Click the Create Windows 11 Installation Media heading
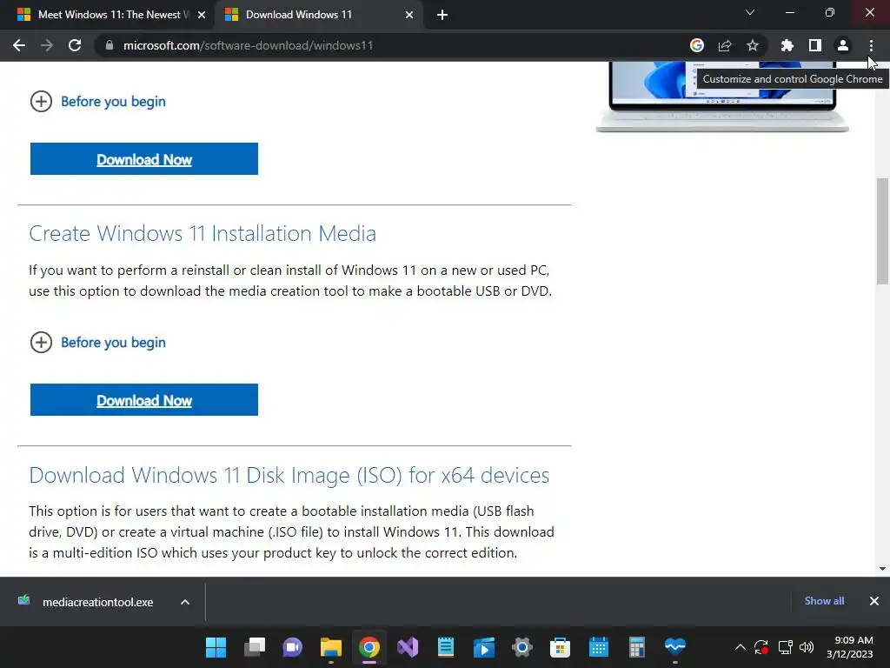The width and height of the screenshot is (890, 668). tap(203, 233)
